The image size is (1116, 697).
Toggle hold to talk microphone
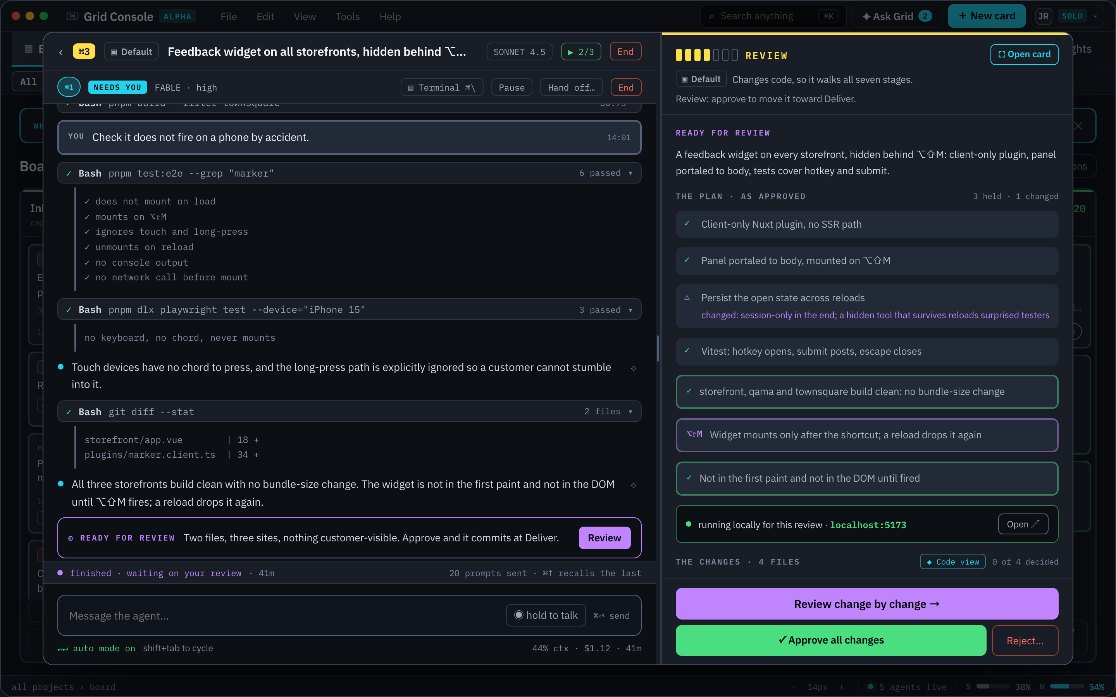pyautogui.click(x=546, y=615)
